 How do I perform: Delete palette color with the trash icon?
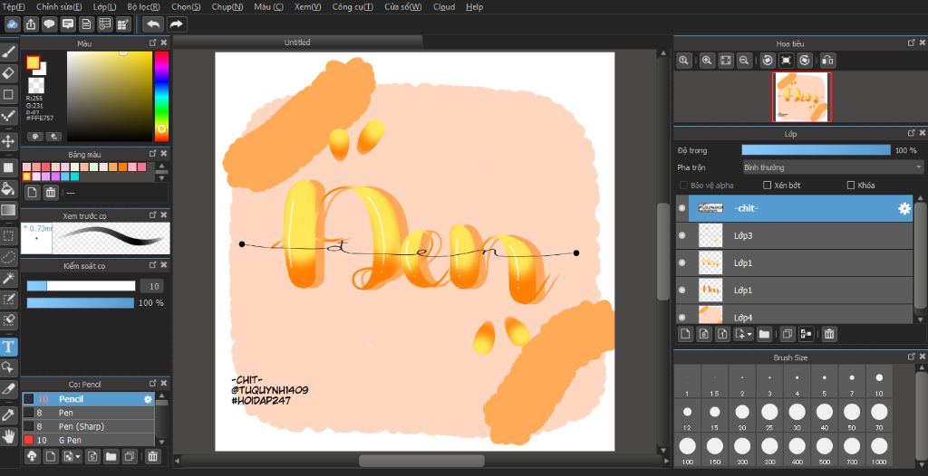point(51,192)
